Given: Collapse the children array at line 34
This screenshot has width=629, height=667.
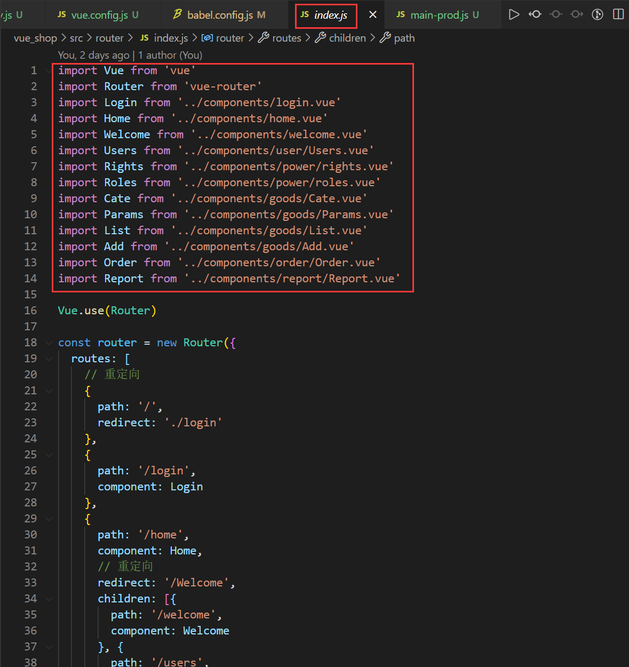Looking at the screenshot, I should coord(49,599).
